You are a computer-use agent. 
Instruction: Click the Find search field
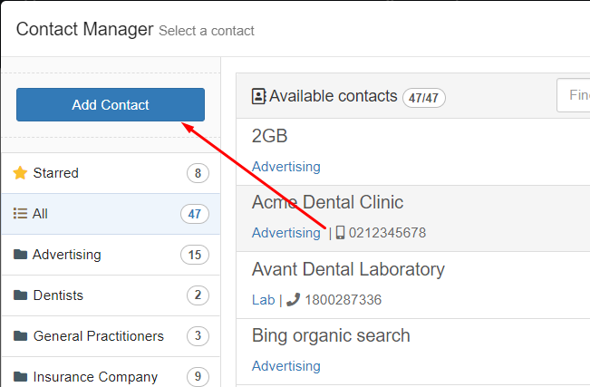[574, 95]
